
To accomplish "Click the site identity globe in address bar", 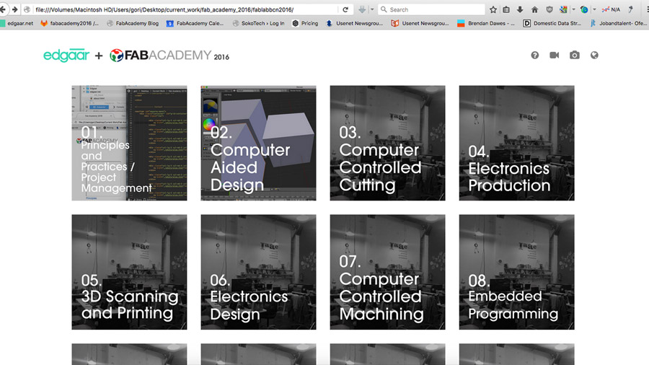I will tap(27, 9).
